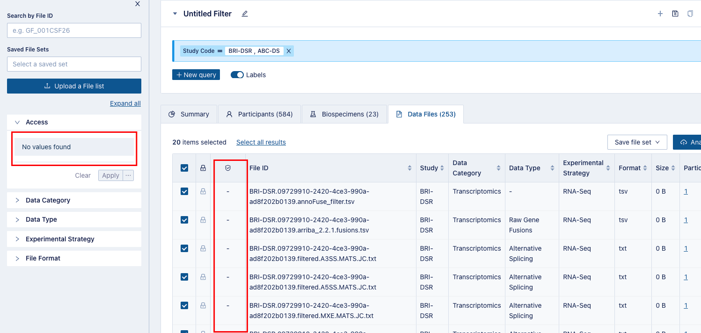Click the pie chart icon on the Summary tab

pyautogui.click(x=173, y=114)
